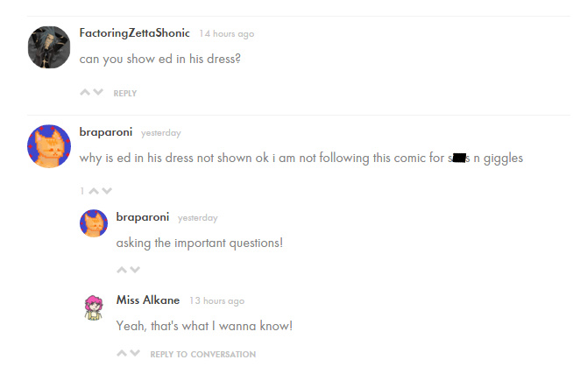Viewport: 573px width, 374px height.
Task: Click the "14 hours ago" timestamp
Action: tap(226, 34)
